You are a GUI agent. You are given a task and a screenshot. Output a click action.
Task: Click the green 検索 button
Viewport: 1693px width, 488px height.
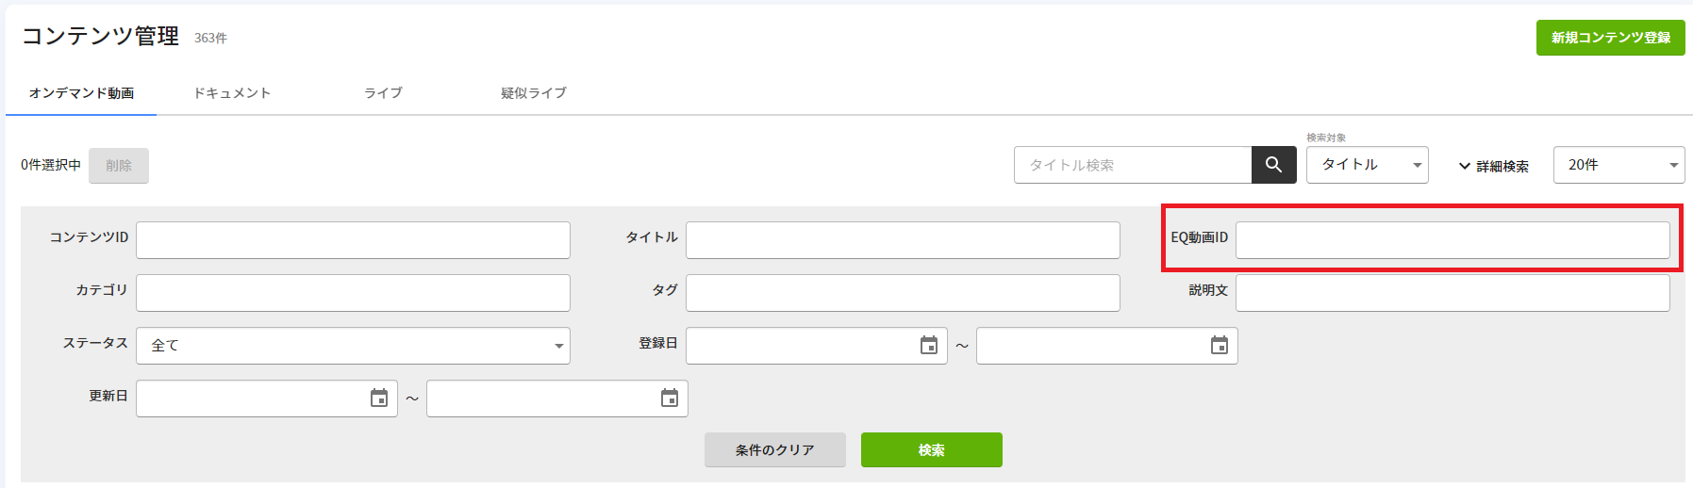click(931, 450)
